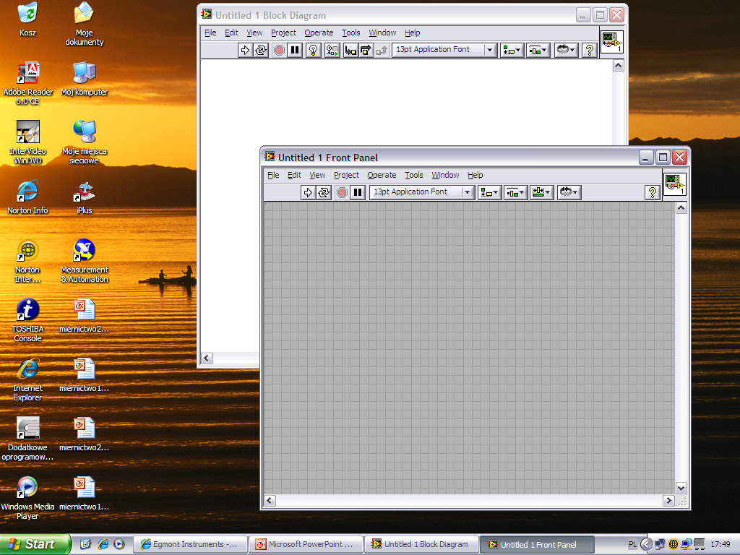Click Run Continuously in Front Panel toolbar

point(324,192)
